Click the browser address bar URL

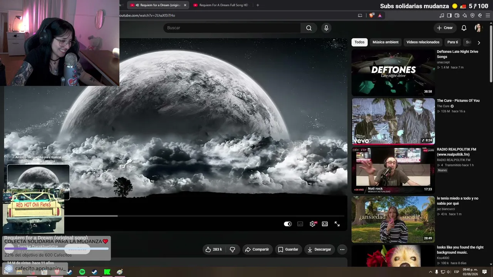point(148,15)
